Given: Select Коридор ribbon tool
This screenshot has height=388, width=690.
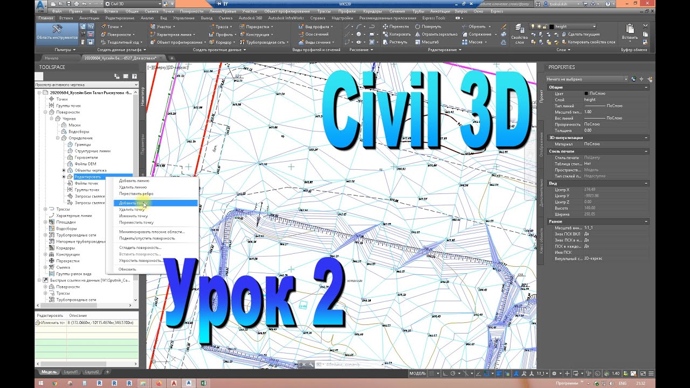Looking at the screenshot, I should coord(222,41).
